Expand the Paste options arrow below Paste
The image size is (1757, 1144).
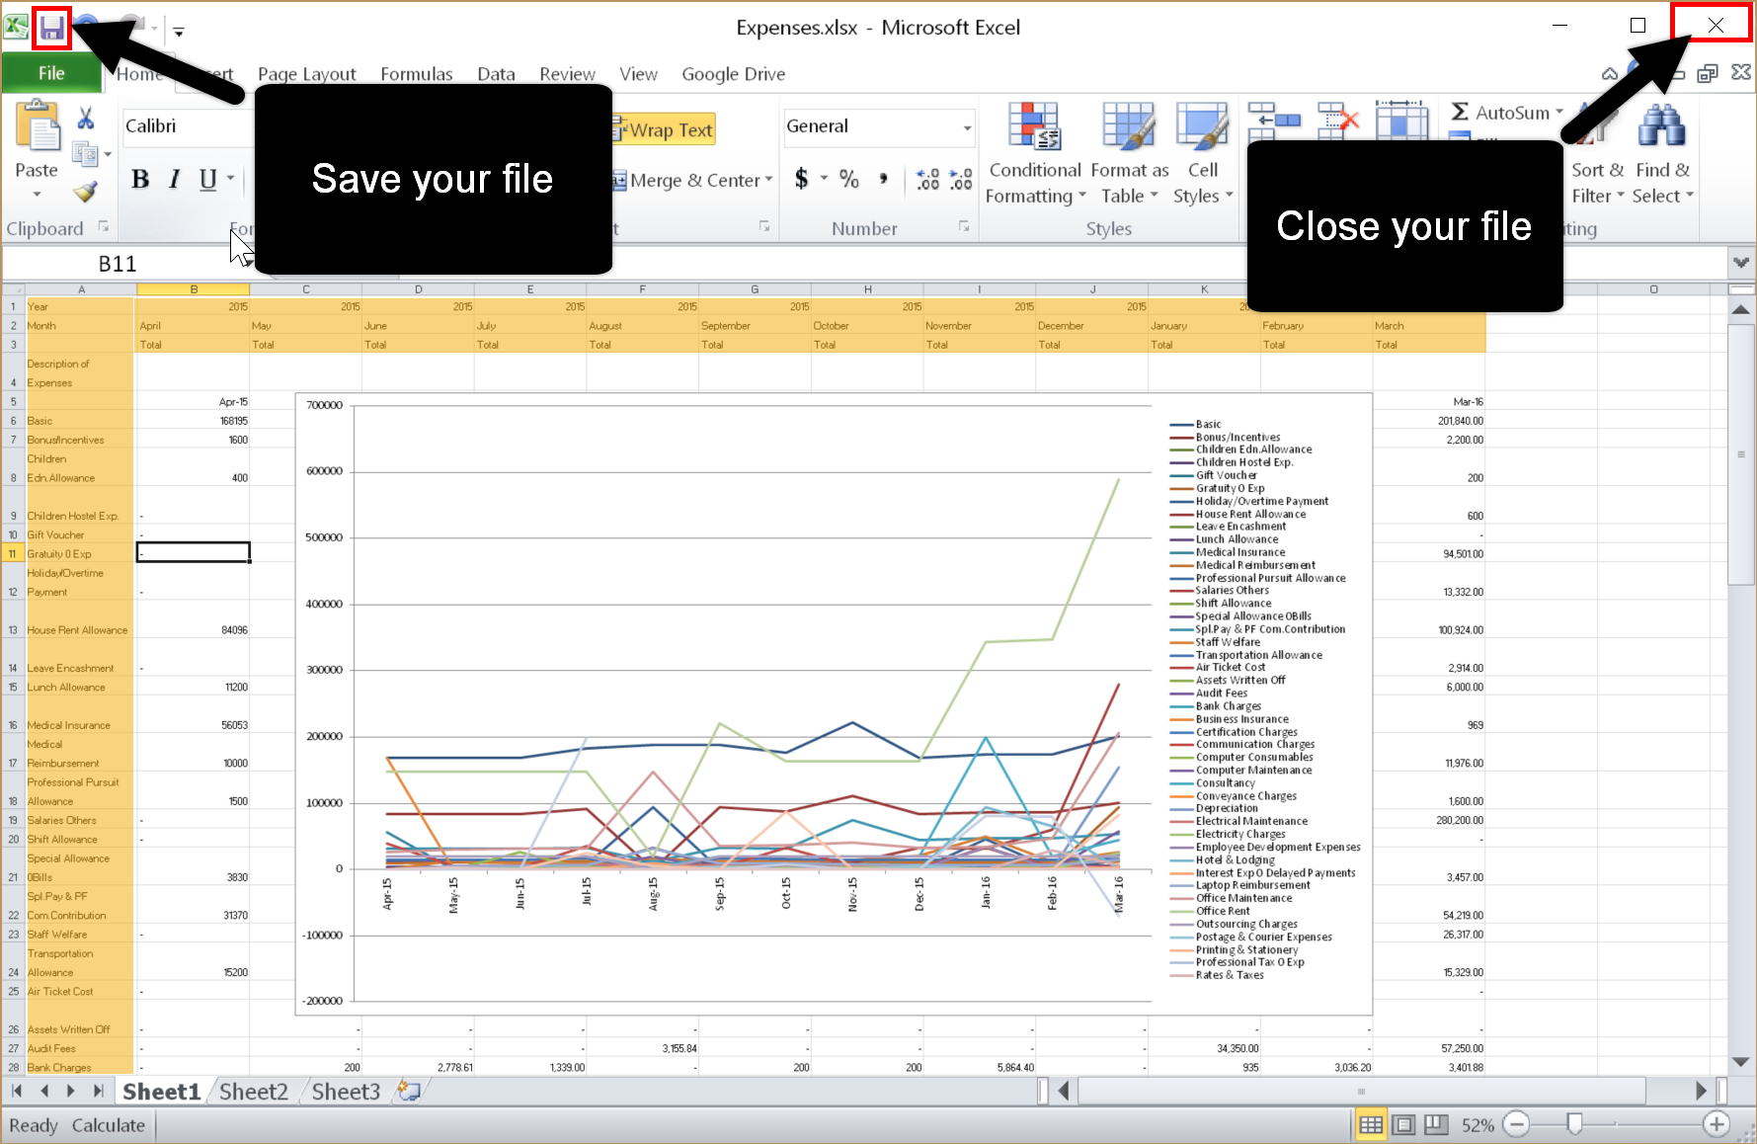(37, 194)
